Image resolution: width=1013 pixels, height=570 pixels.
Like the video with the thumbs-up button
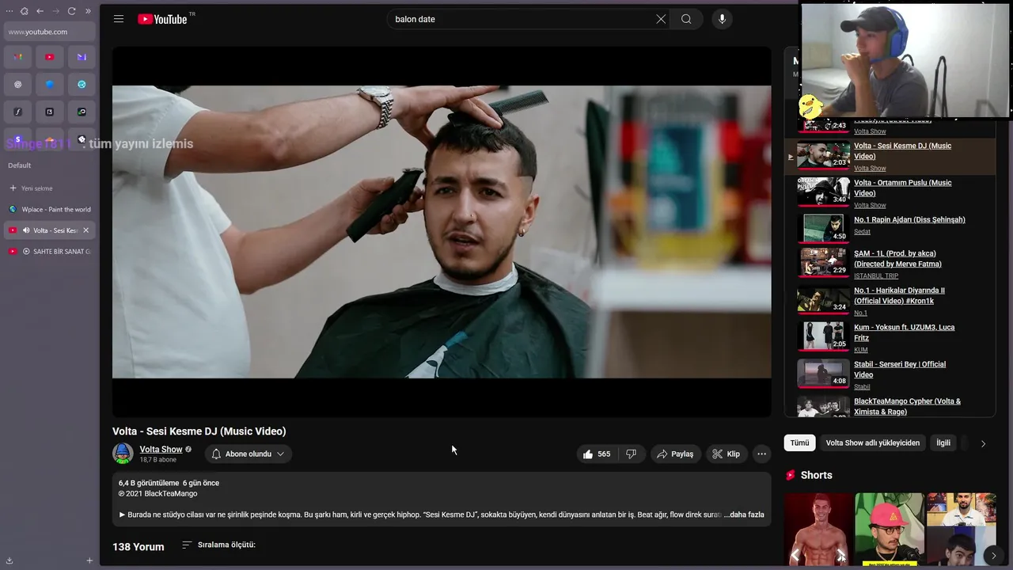(598, 454)
